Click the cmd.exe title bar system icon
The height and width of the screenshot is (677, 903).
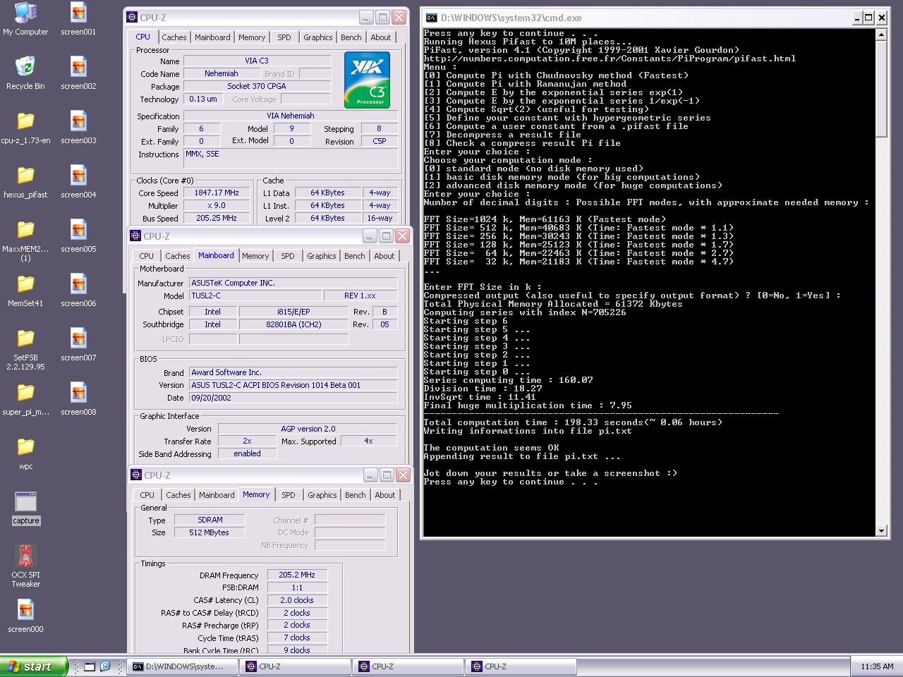[x=431, y=18]
